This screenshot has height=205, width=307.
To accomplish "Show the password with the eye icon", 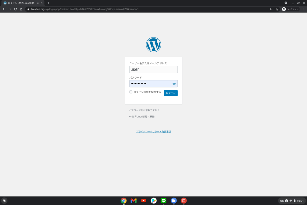I will [174, 84].
